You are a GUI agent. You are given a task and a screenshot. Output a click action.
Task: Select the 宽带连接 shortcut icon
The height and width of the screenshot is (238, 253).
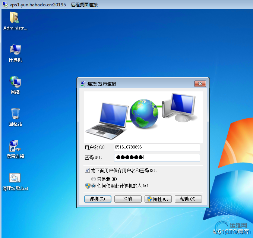15,149
